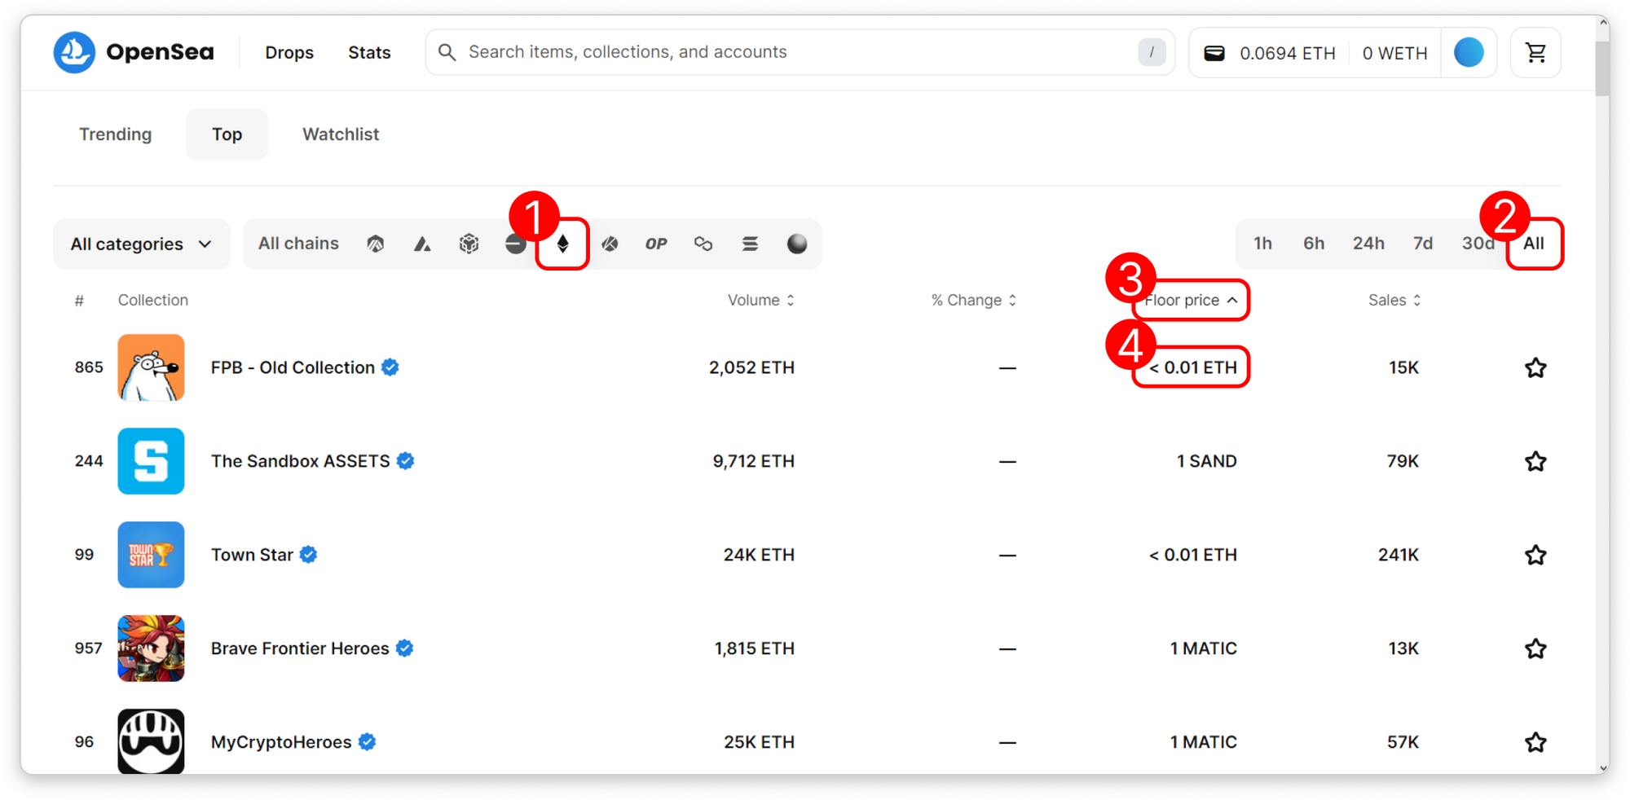Viewport: 1630px width, 800px height.
Task: Add Town Star to watchlist with star
Action: click(1535, 556)
